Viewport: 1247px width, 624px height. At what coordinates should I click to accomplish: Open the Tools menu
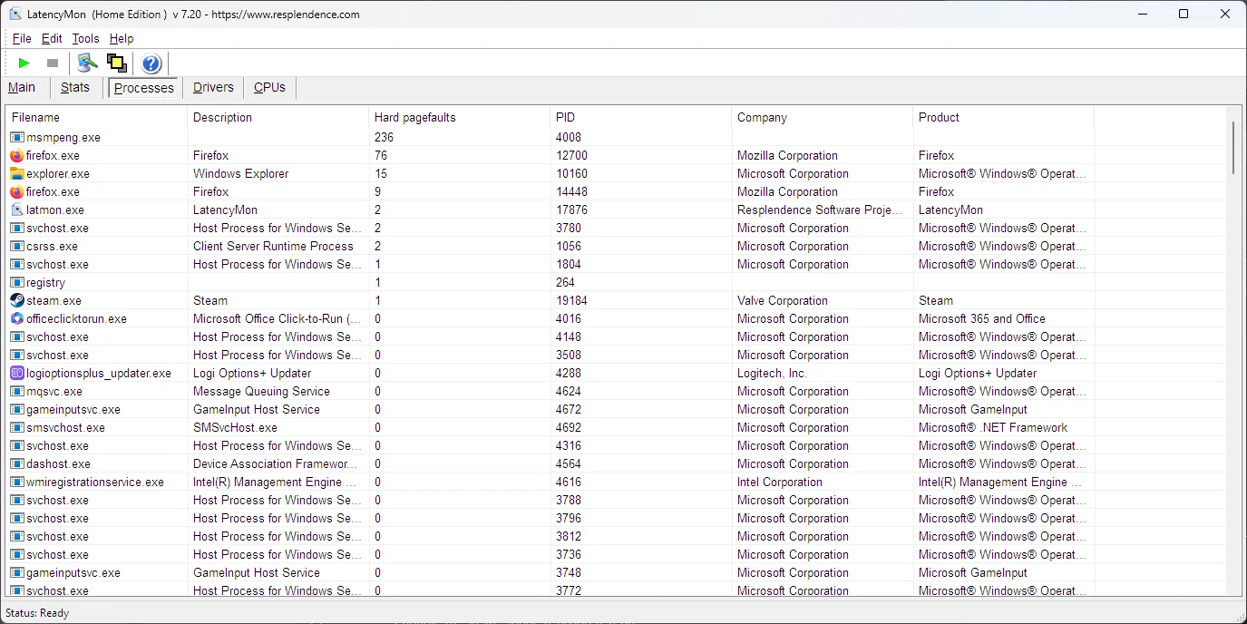pos(85,39)
